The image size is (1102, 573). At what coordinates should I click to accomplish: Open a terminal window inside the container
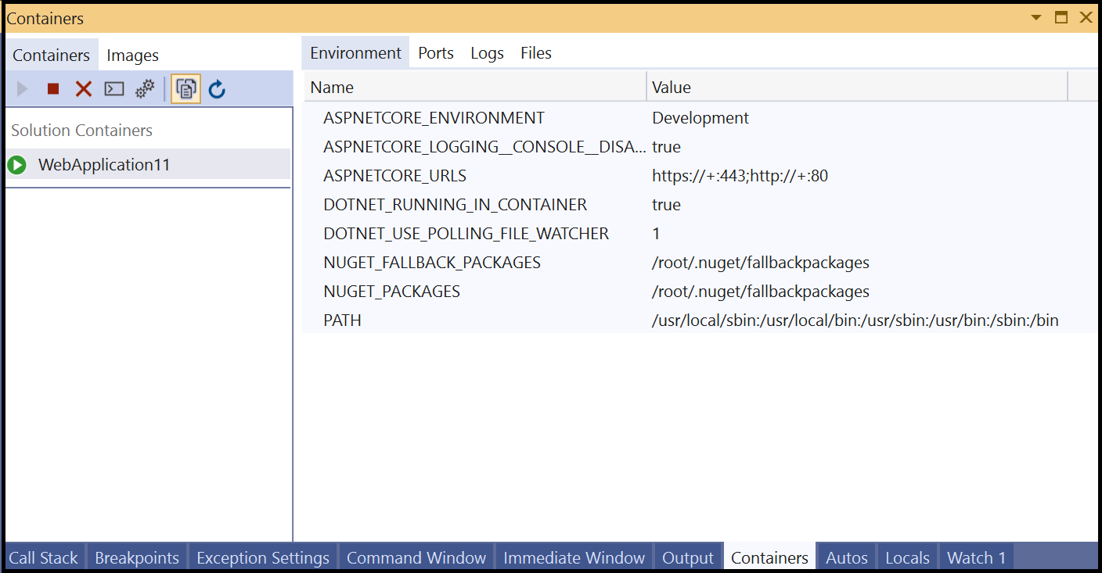pyautogui.click(x=113, y=88)
